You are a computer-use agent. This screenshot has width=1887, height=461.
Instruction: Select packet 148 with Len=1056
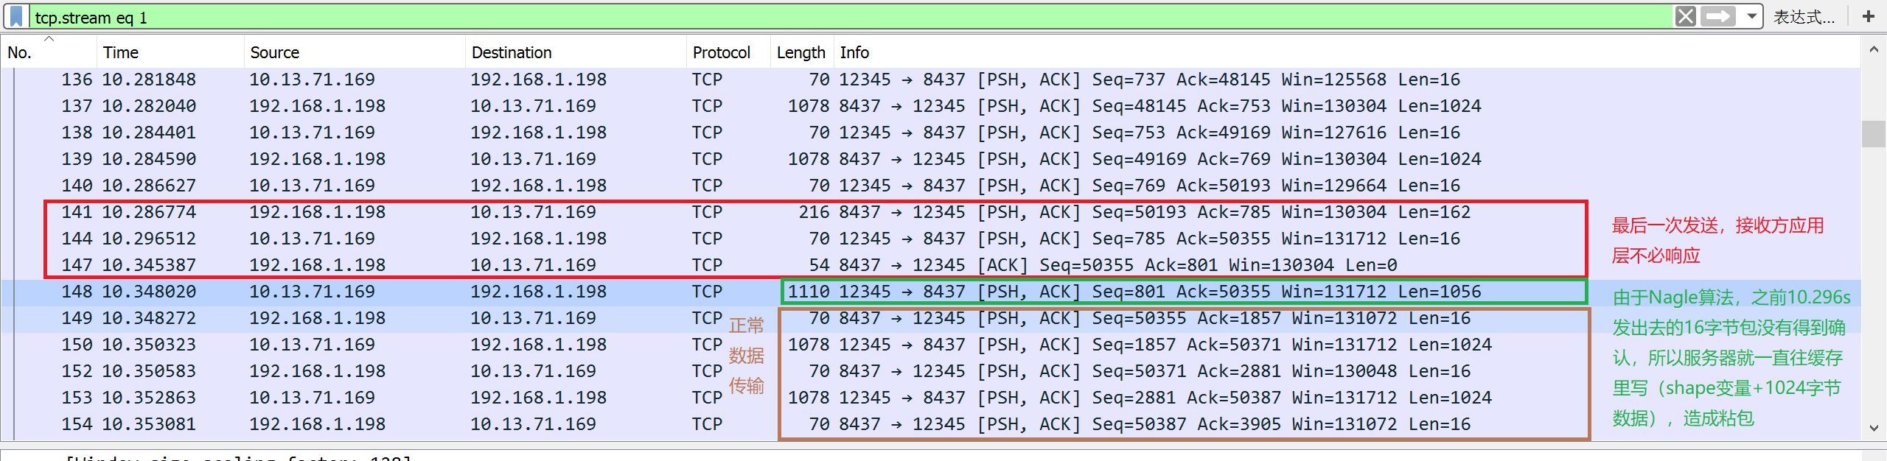pos(930,292)
